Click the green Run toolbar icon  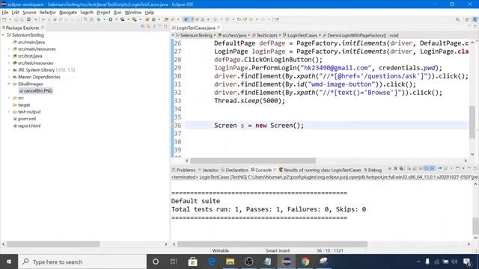[x=110, y=19]
